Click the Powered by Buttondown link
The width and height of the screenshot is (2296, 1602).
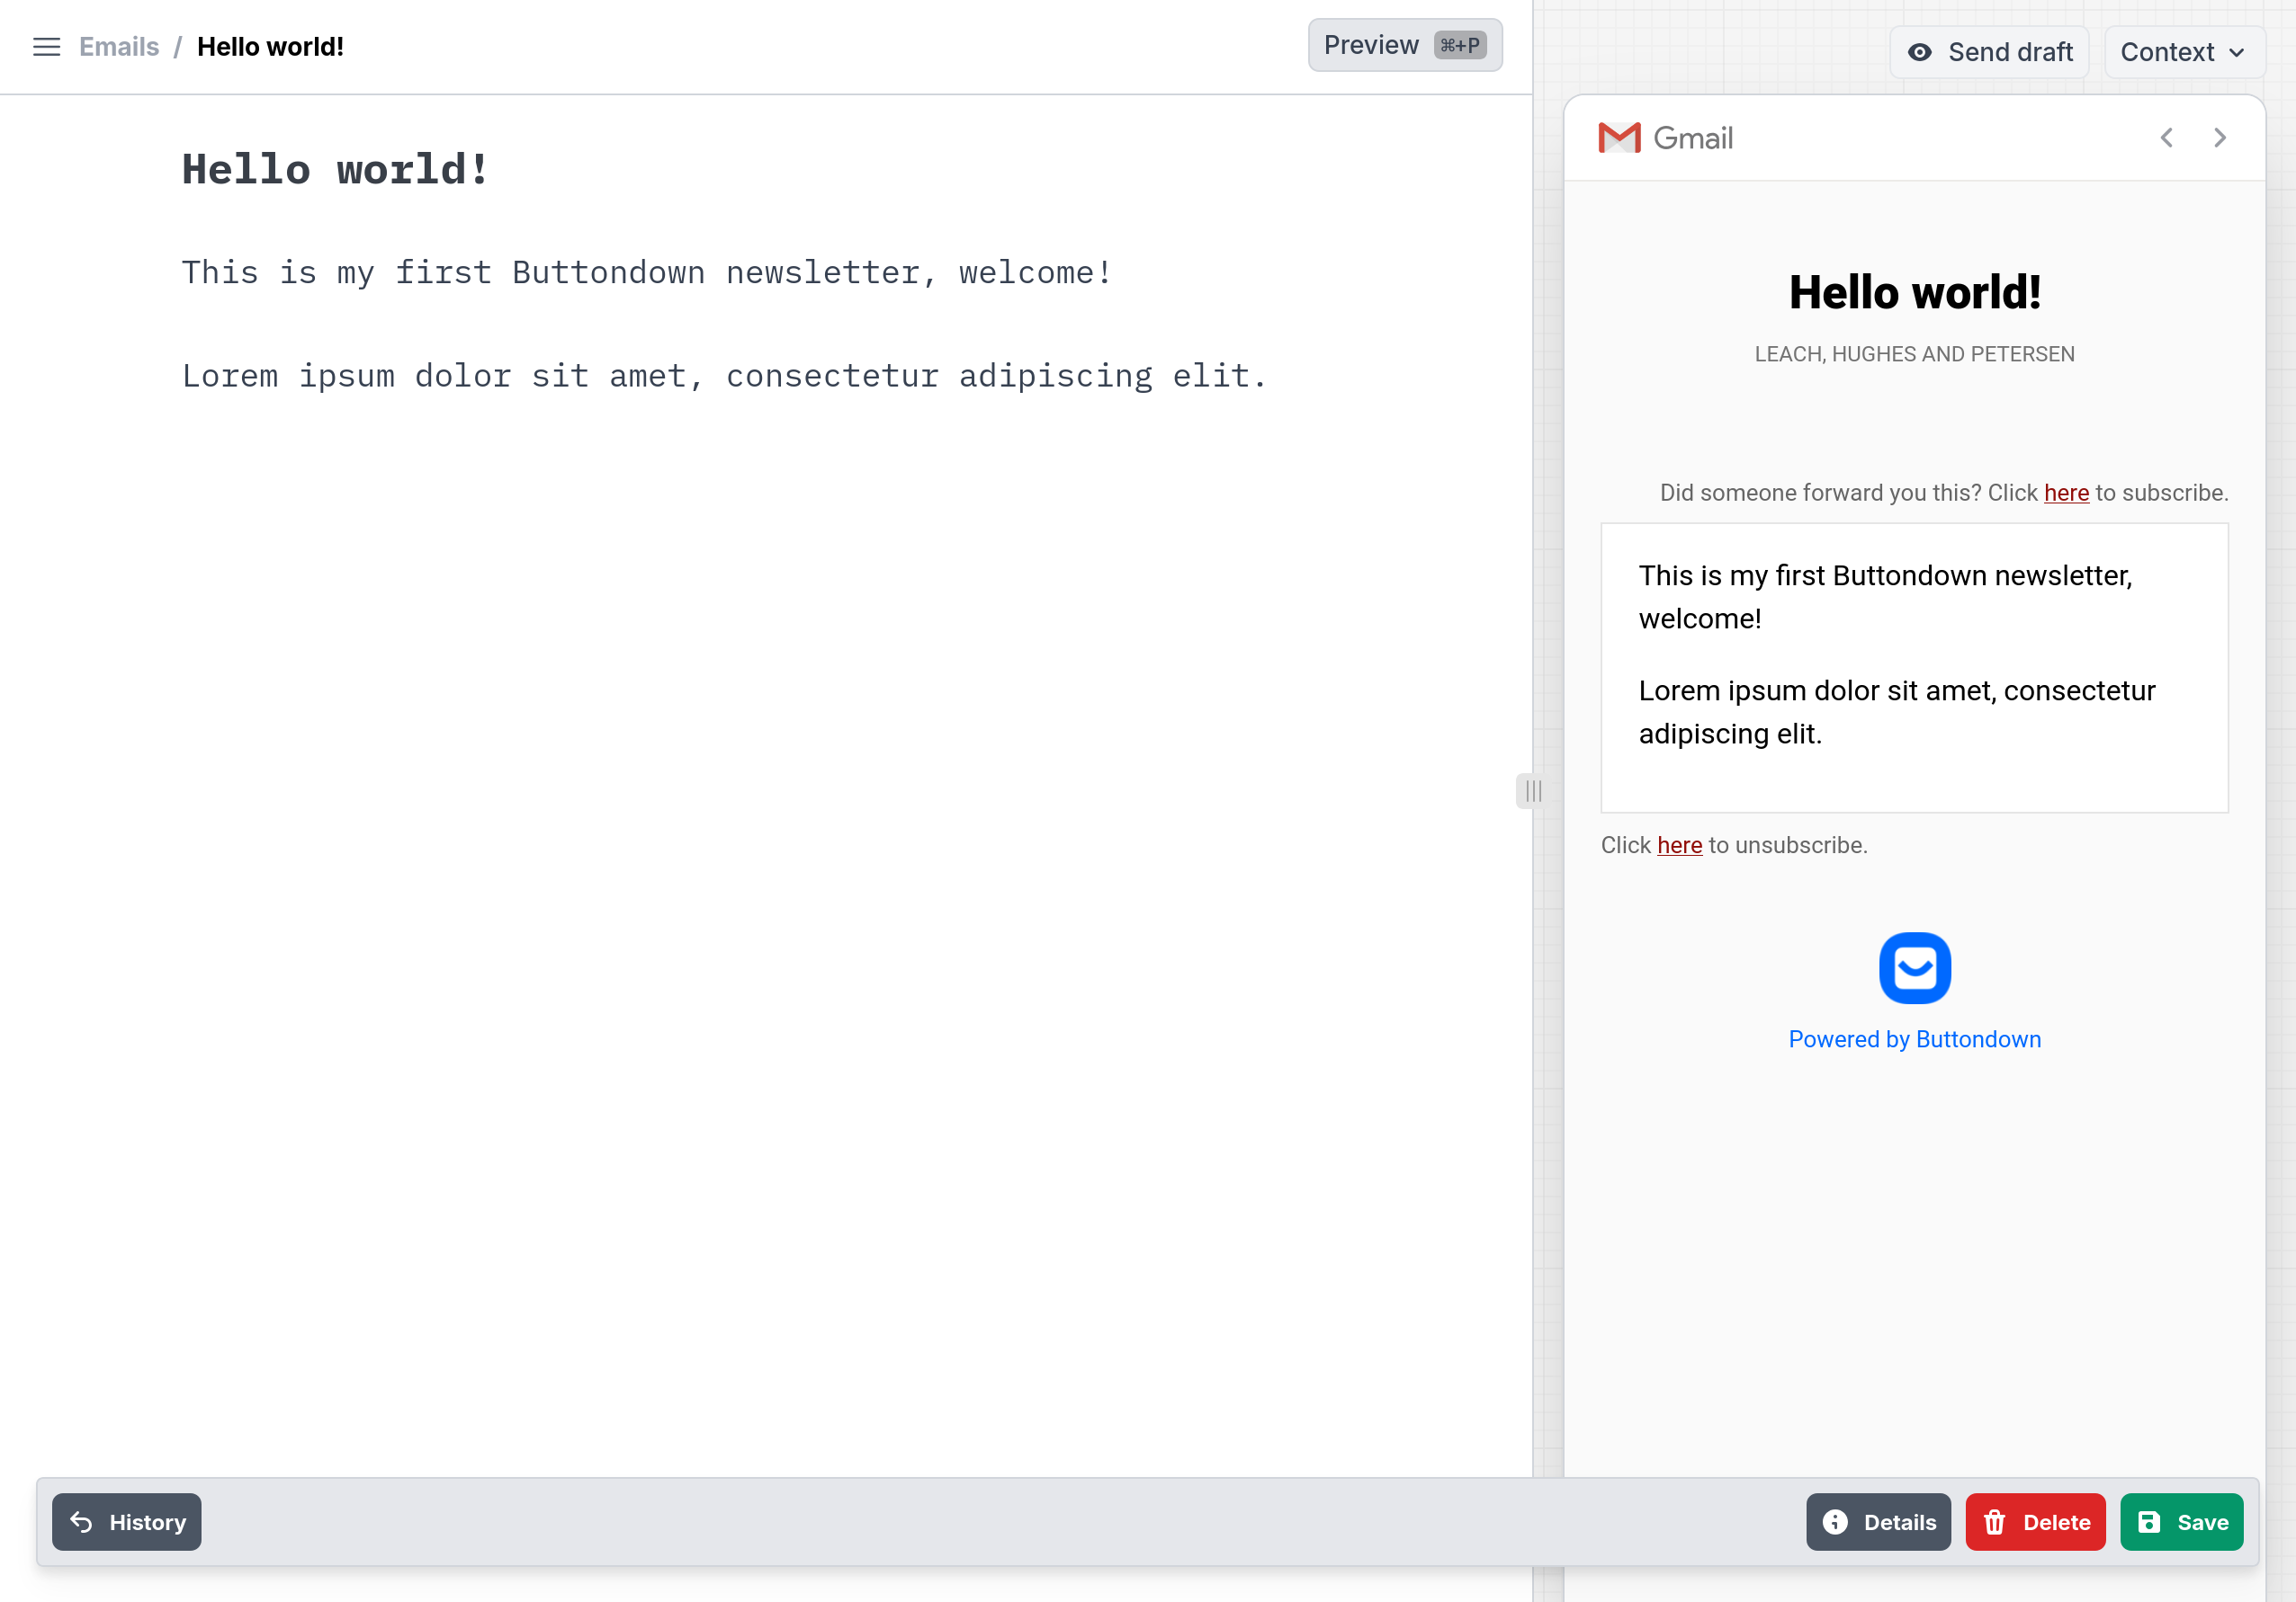1914,1039
